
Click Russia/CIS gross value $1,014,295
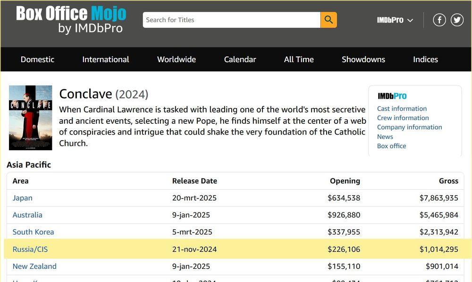point(439,249)
